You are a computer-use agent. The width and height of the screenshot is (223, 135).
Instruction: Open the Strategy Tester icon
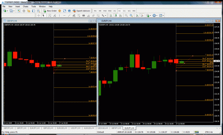(38, 11)
